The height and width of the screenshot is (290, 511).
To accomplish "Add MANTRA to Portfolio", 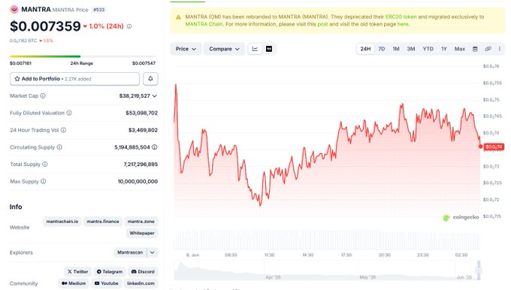I will point(74,79).
